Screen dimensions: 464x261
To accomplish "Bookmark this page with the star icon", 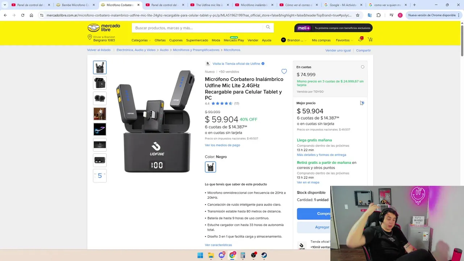I will (x=357, y=15).
